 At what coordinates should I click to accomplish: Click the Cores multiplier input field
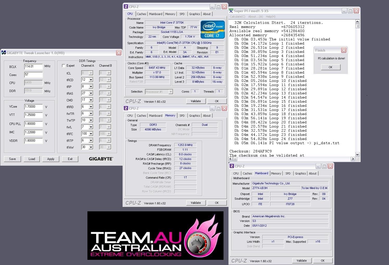coord(33,75)
